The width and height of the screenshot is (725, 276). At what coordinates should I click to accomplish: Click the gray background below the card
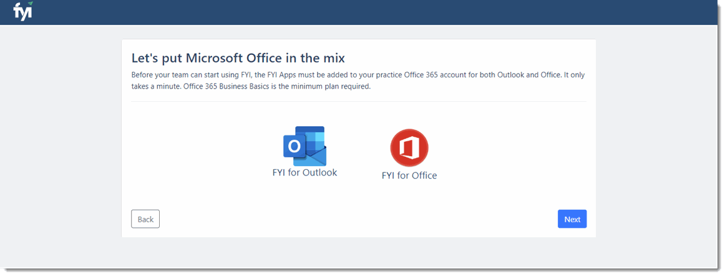[358, 252]
